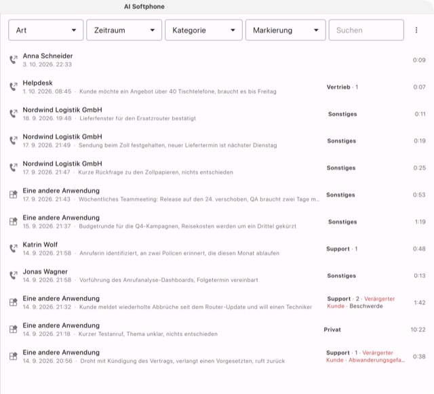
Task: Open the Zeitraum filter dropdown
Action: coord(124,30)
